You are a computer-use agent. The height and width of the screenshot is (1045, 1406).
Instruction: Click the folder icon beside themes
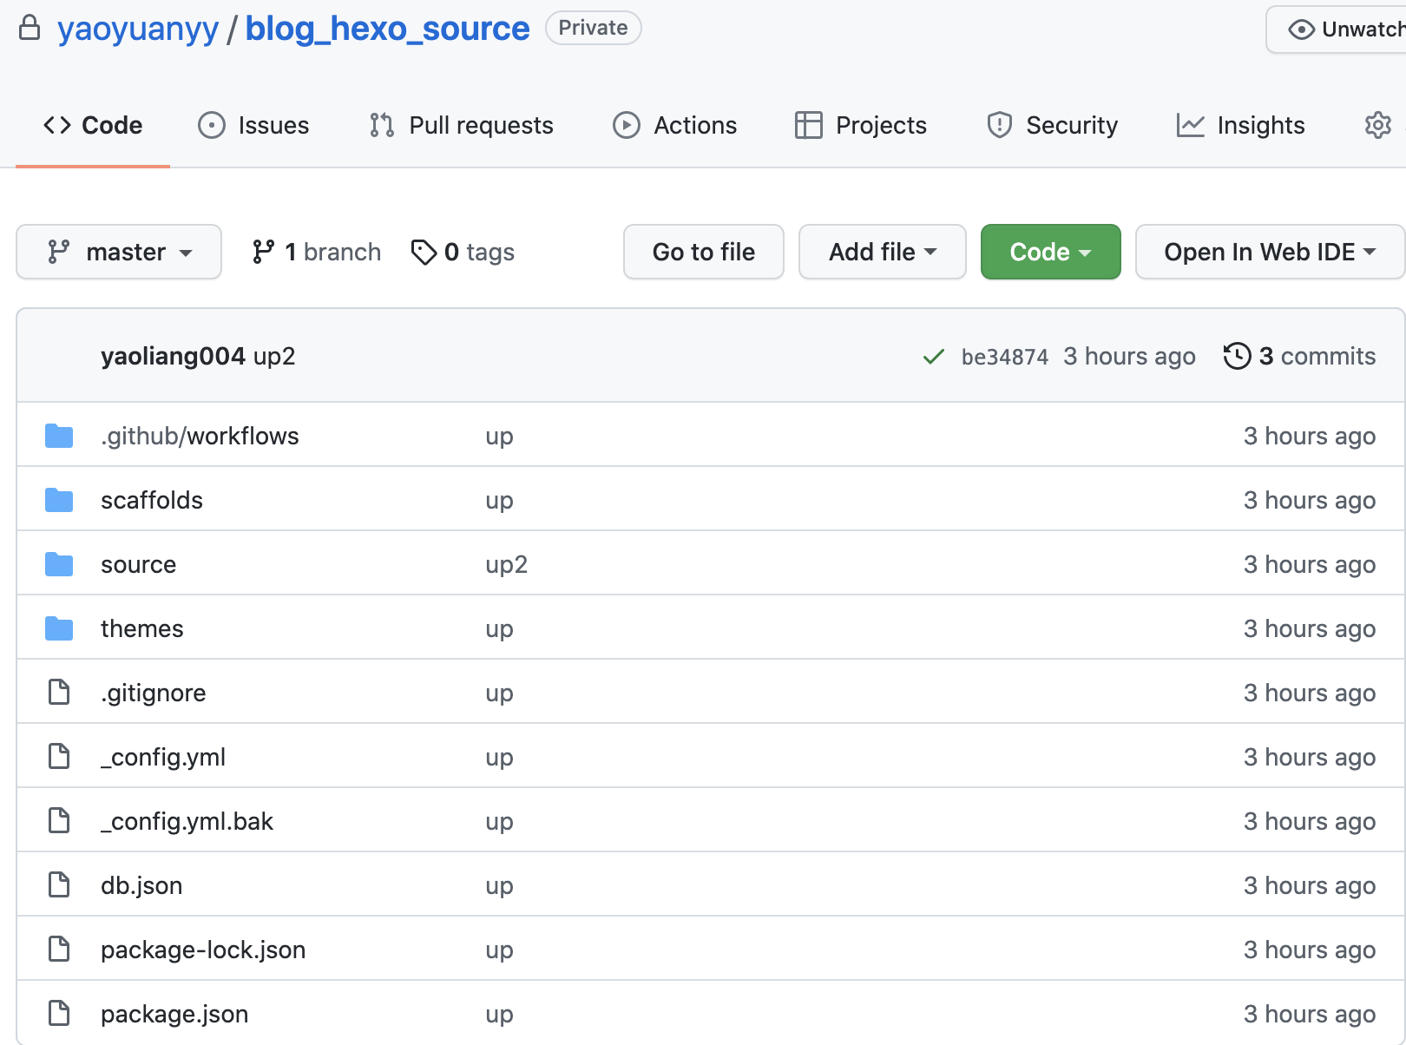[x=59, y=628]
